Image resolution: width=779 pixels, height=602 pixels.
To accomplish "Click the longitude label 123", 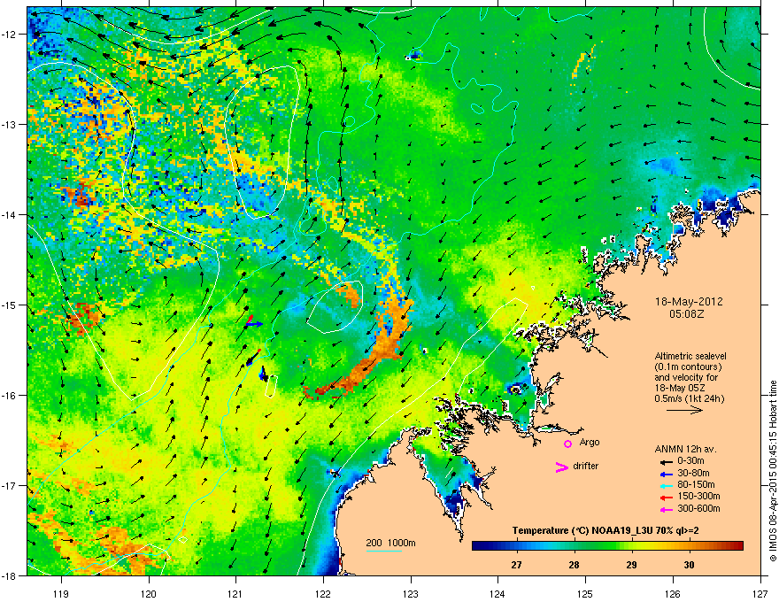I will [x=411, y=593].
